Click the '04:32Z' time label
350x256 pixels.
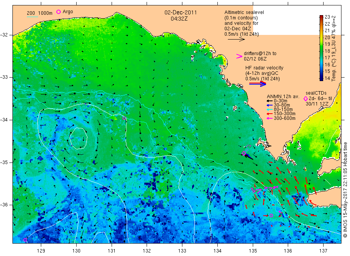tap(179, 19)
